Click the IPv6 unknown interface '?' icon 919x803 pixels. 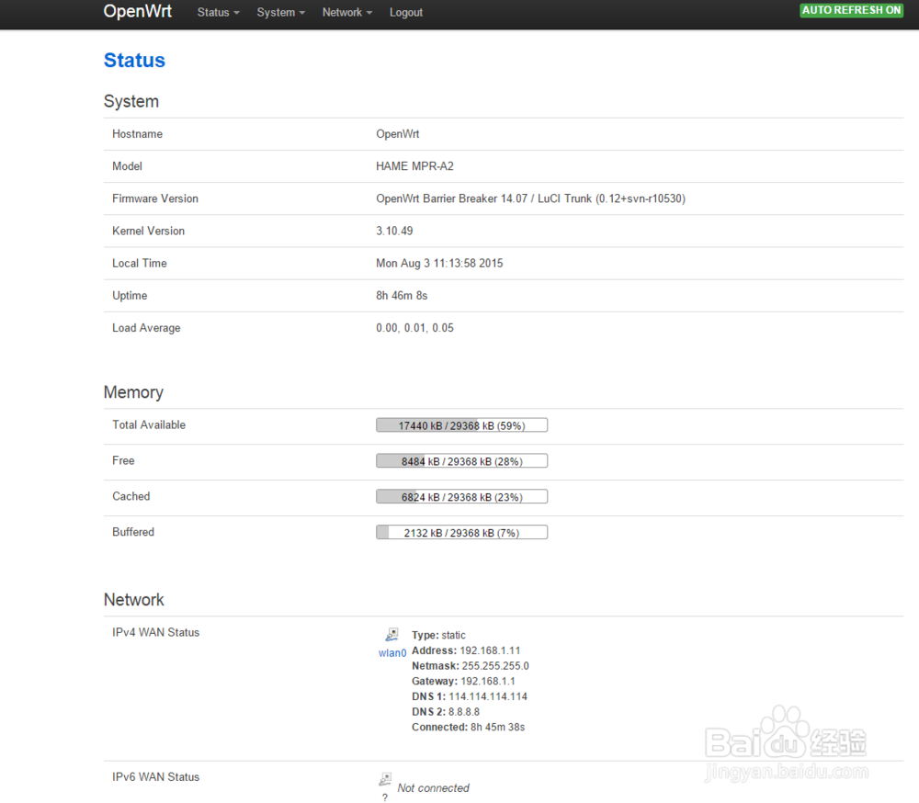pos(384,797)
